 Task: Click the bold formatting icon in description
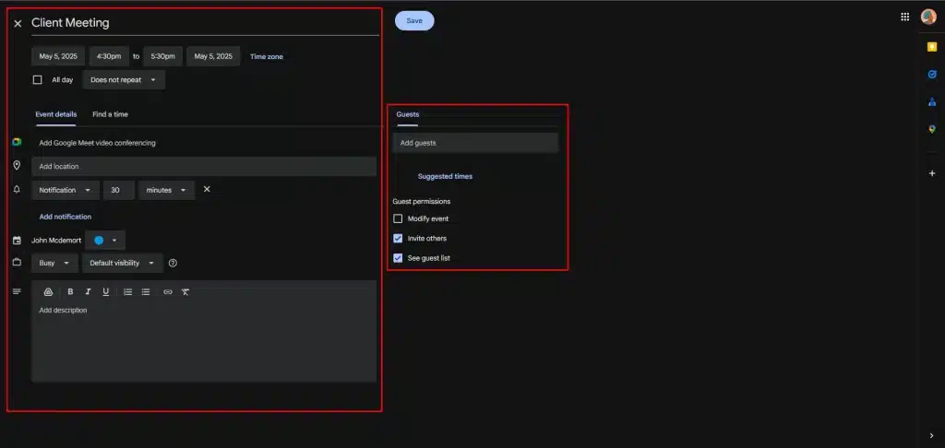pyautogui.click(x=70, y=292)
